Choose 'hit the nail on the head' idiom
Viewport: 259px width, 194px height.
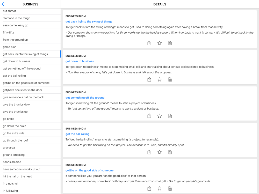[x=17, y=176]
